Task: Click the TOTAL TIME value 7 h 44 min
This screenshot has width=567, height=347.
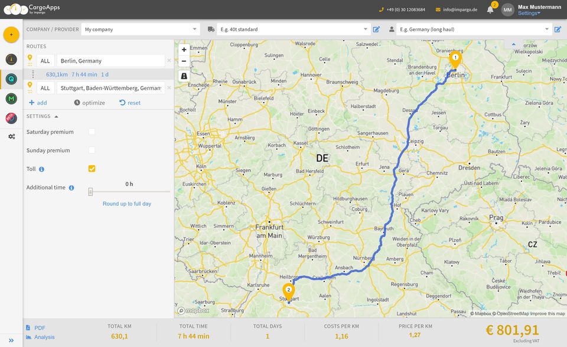Action: pyautogui.click(x=194, y=336)
